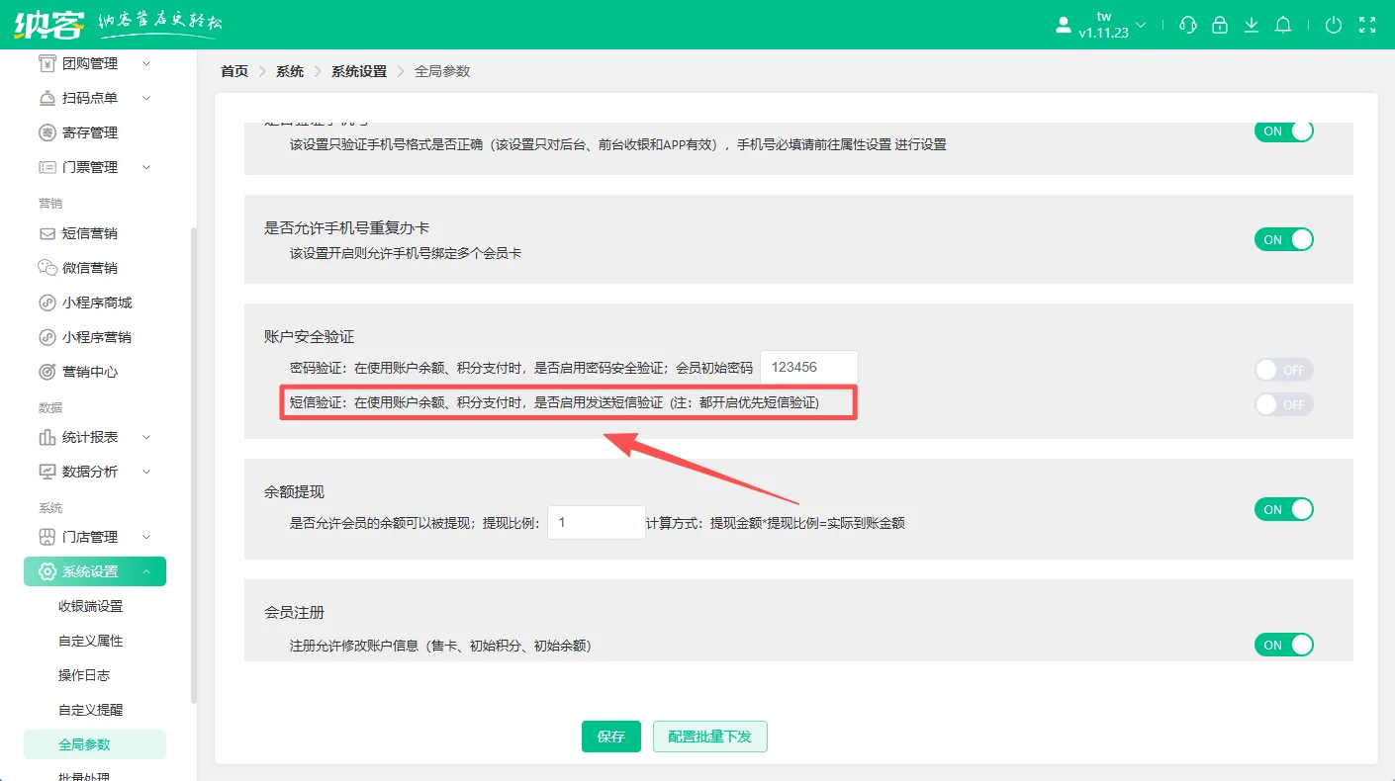Click the power logout icon
Viewport: 1395px width, 781px height.
coord(1334,25)
